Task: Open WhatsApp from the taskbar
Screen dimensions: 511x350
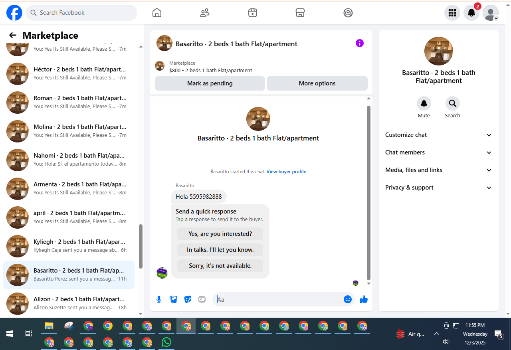Action: 166,342
